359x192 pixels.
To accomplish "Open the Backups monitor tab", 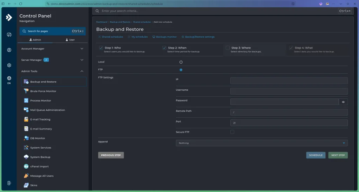I will [x=164, y=37].
